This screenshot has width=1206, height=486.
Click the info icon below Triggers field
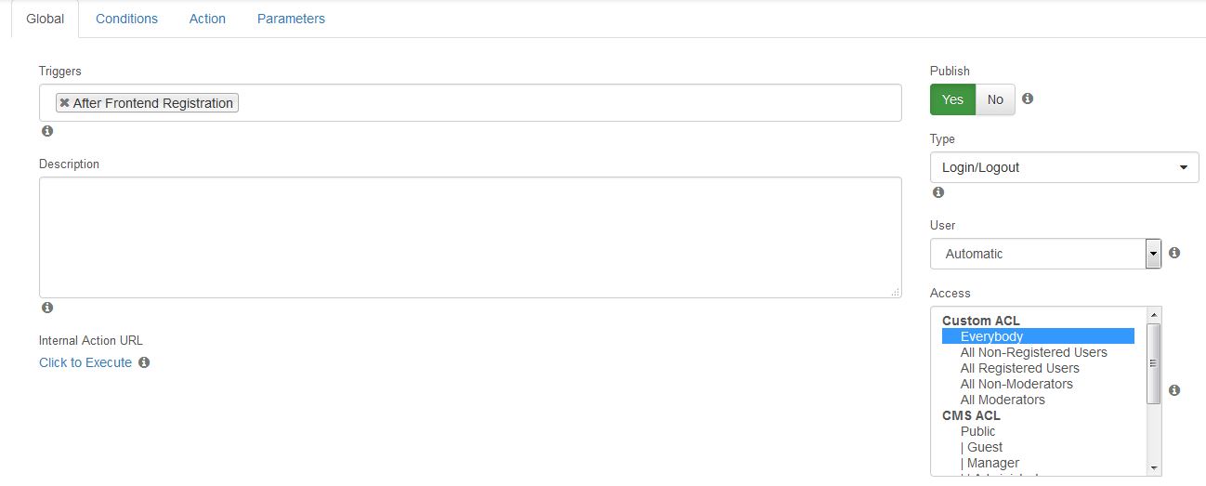point(47,131)
